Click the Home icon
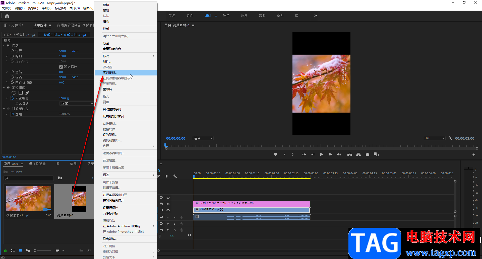 pyautogui.click(x=7, y=16)
